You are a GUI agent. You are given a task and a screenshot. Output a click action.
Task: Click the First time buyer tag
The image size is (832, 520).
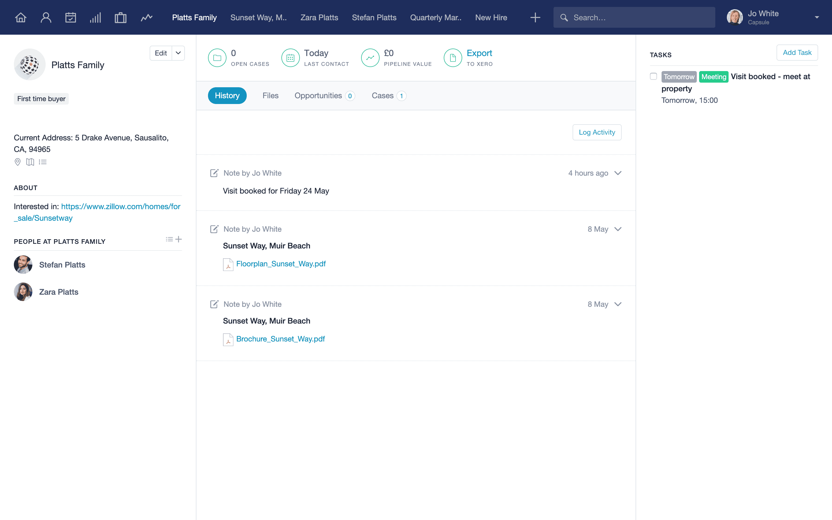(41, 99)
